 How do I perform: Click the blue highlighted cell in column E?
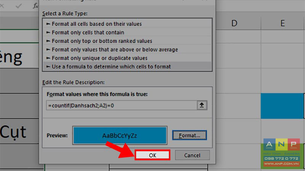point(282,106)
